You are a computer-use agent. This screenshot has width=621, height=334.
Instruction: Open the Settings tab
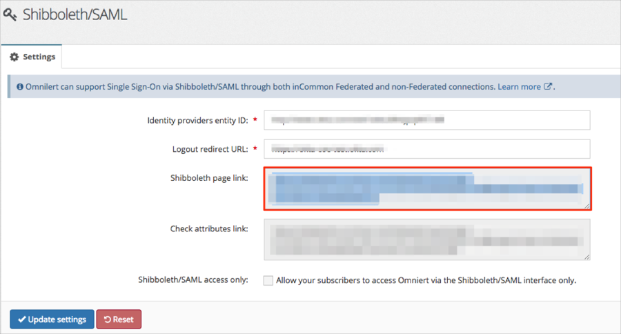click(32, 57)
